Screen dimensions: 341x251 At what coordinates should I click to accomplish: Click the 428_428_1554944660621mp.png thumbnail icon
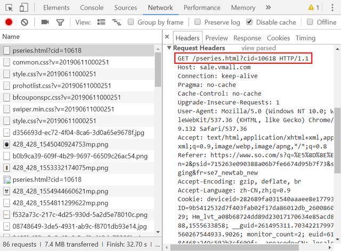click(7, 191)
